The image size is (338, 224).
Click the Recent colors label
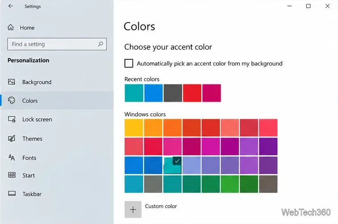tap(142, 79)
